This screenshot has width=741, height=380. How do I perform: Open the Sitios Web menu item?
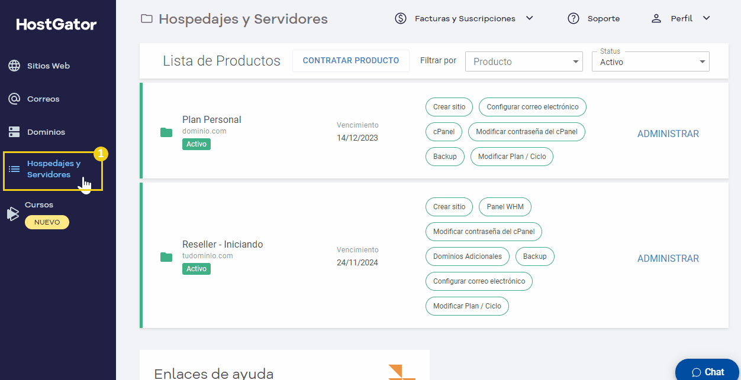(x=49, y=66)
